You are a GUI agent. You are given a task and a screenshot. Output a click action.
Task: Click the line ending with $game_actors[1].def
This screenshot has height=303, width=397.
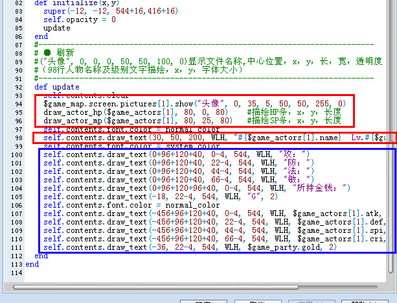[214, 222]
